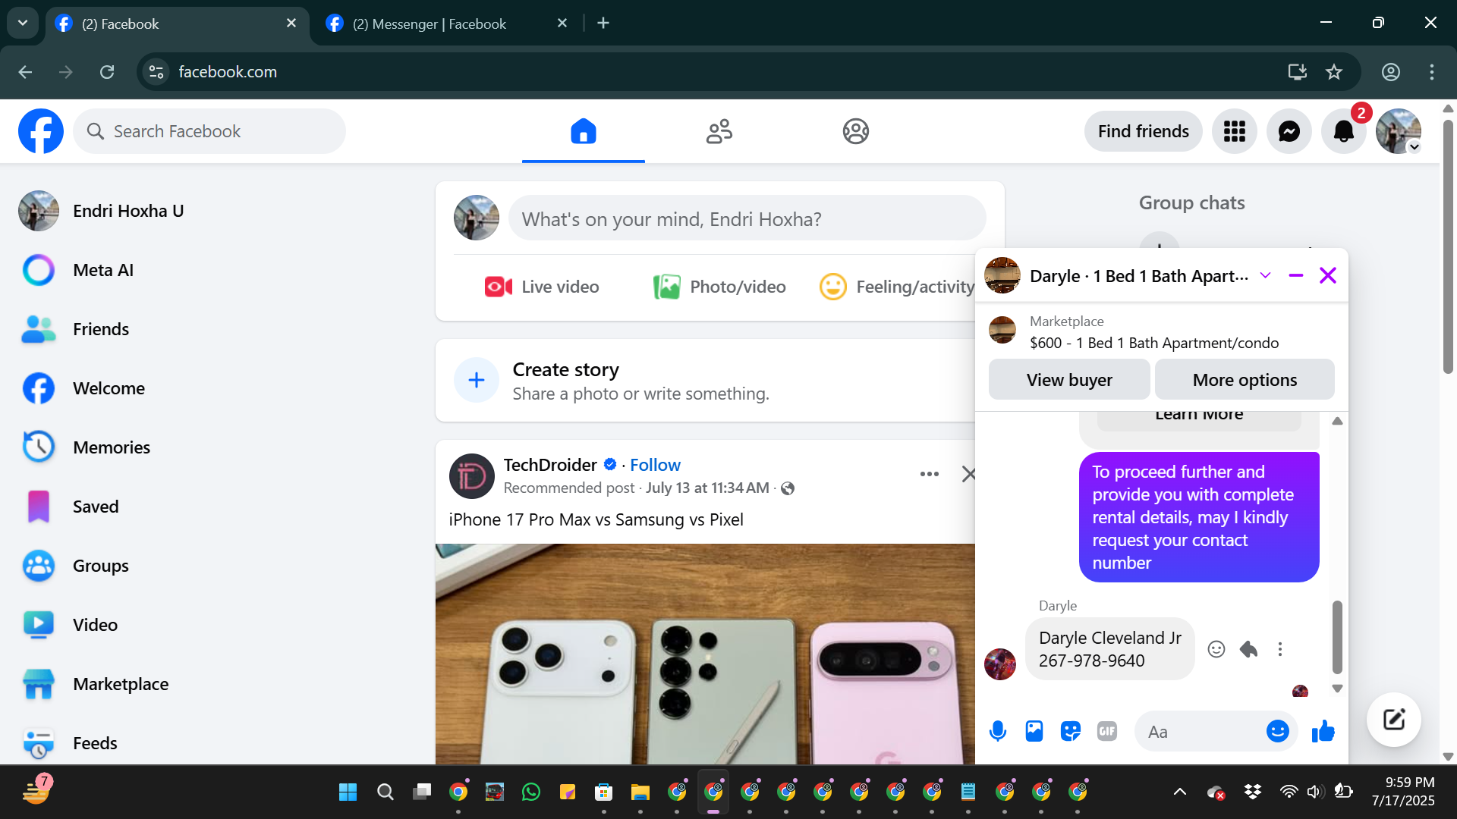Close the Daryle chat window
1457x819 pixels.
pos(1328,275)
